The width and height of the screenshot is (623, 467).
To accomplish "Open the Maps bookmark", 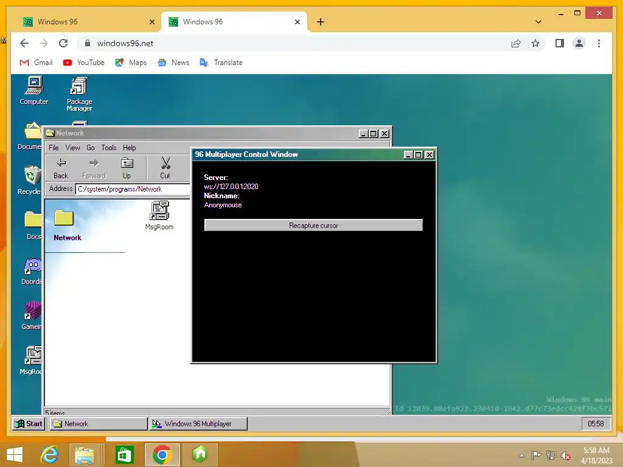I will point(131,63).
